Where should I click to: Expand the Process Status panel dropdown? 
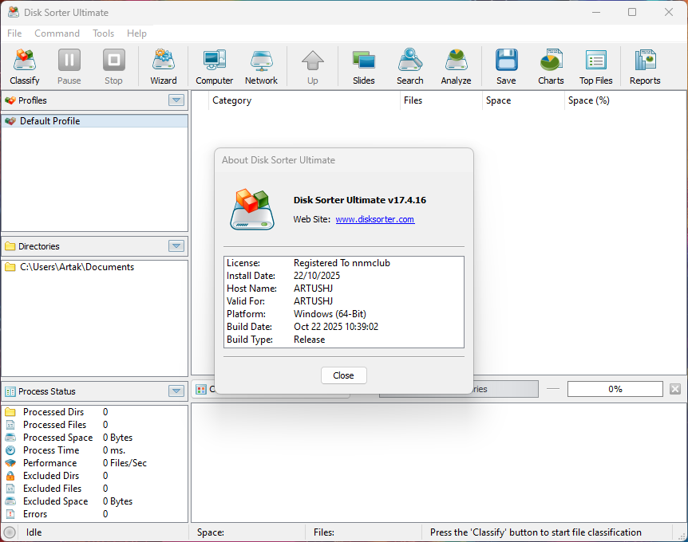coord(176,391)
